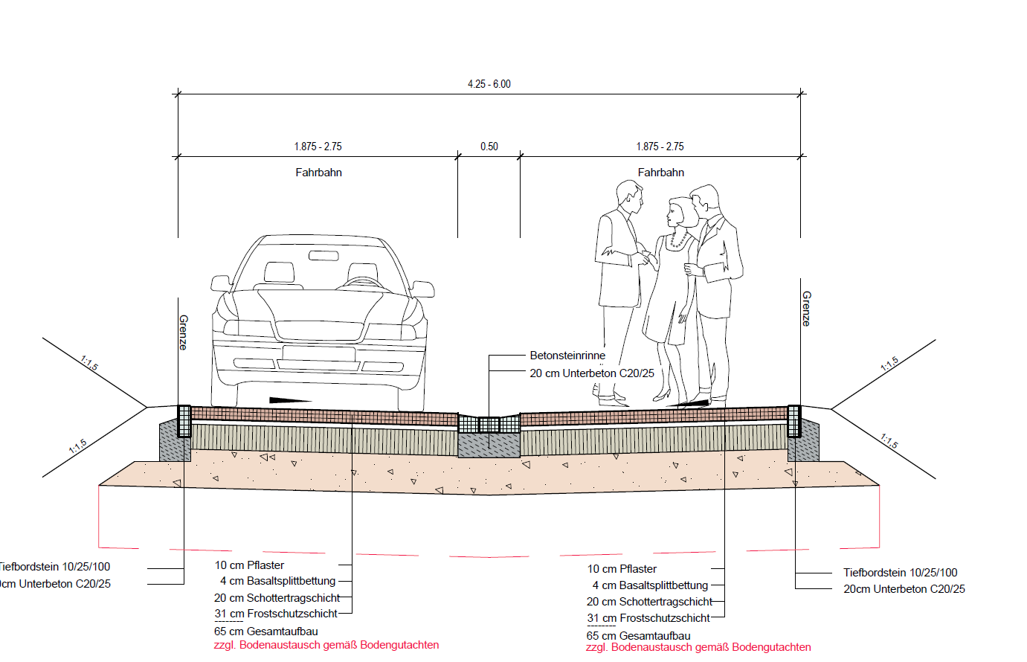1027x662 pixels.
Task: Click the 20 cm Unterbeton C20/25 label near the gutter
Action: point(592,373)
